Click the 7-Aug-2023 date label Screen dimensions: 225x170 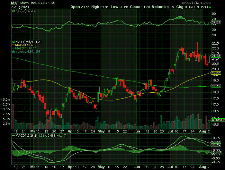(x=20, y=7)
